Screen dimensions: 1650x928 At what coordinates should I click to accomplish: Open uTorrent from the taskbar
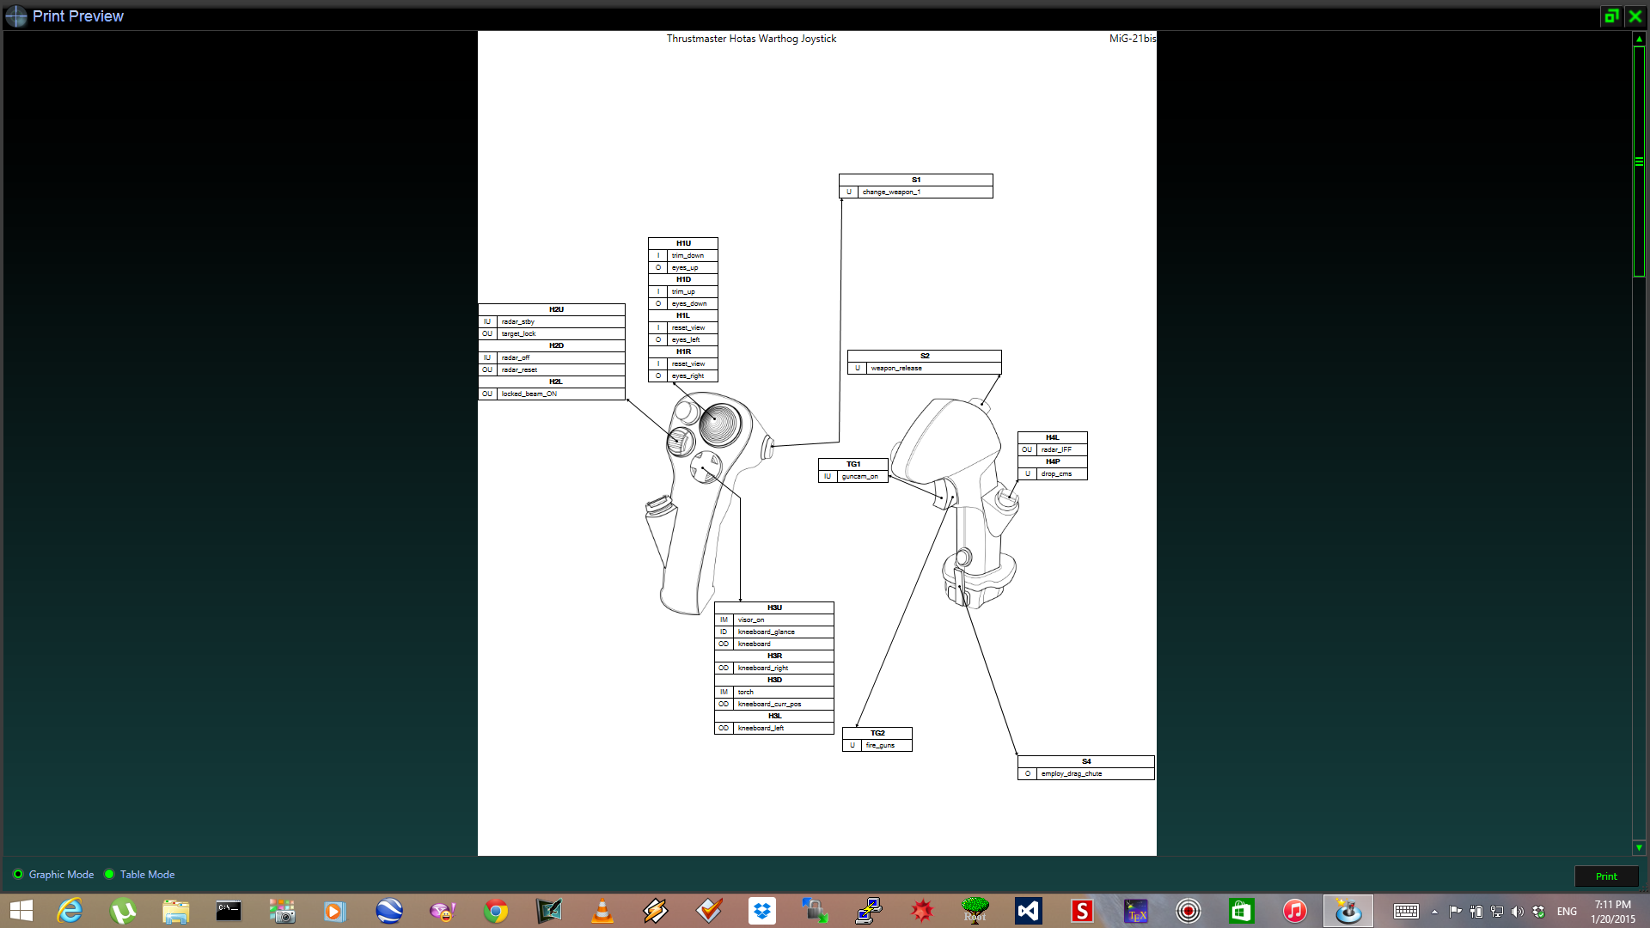pyautogui.click(x=123, y=911)
